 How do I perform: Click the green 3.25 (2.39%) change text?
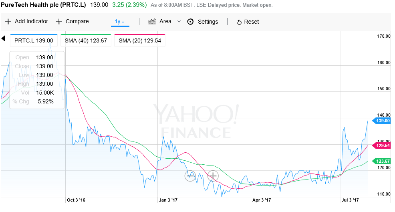(x=129, y=5)
